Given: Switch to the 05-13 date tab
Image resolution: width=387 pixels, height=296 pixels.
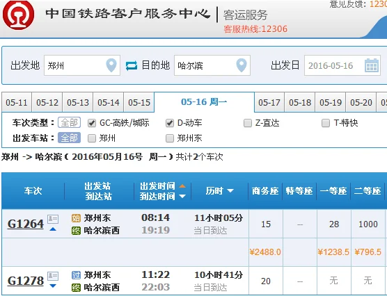Looking at the screenshot, I should 78,102.
